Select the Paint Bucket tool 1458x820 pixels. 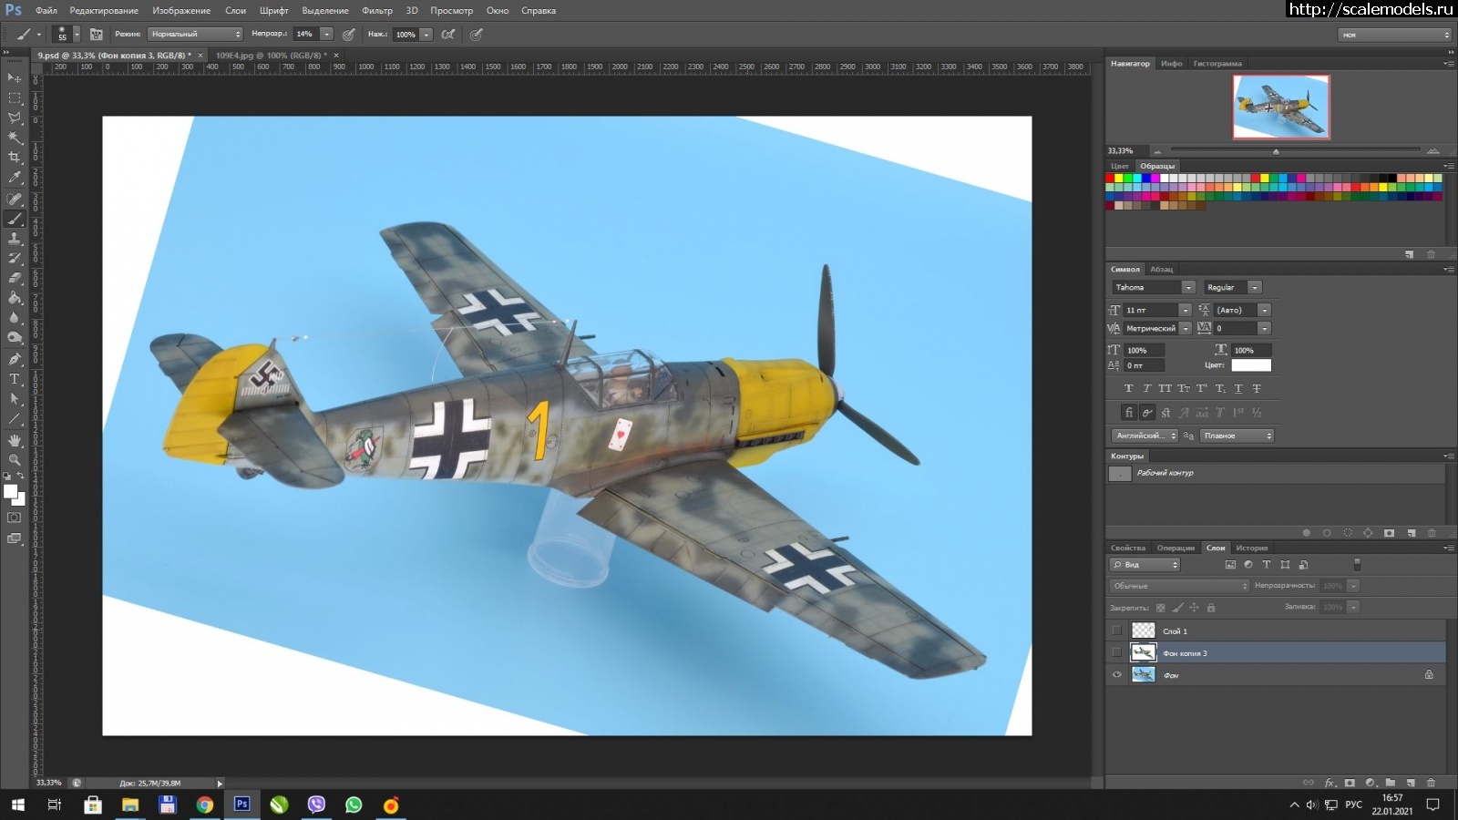pos(15,298)
